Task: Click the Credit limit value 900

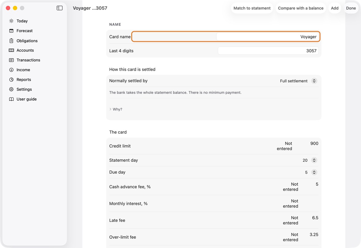Action: coord(314,144)
